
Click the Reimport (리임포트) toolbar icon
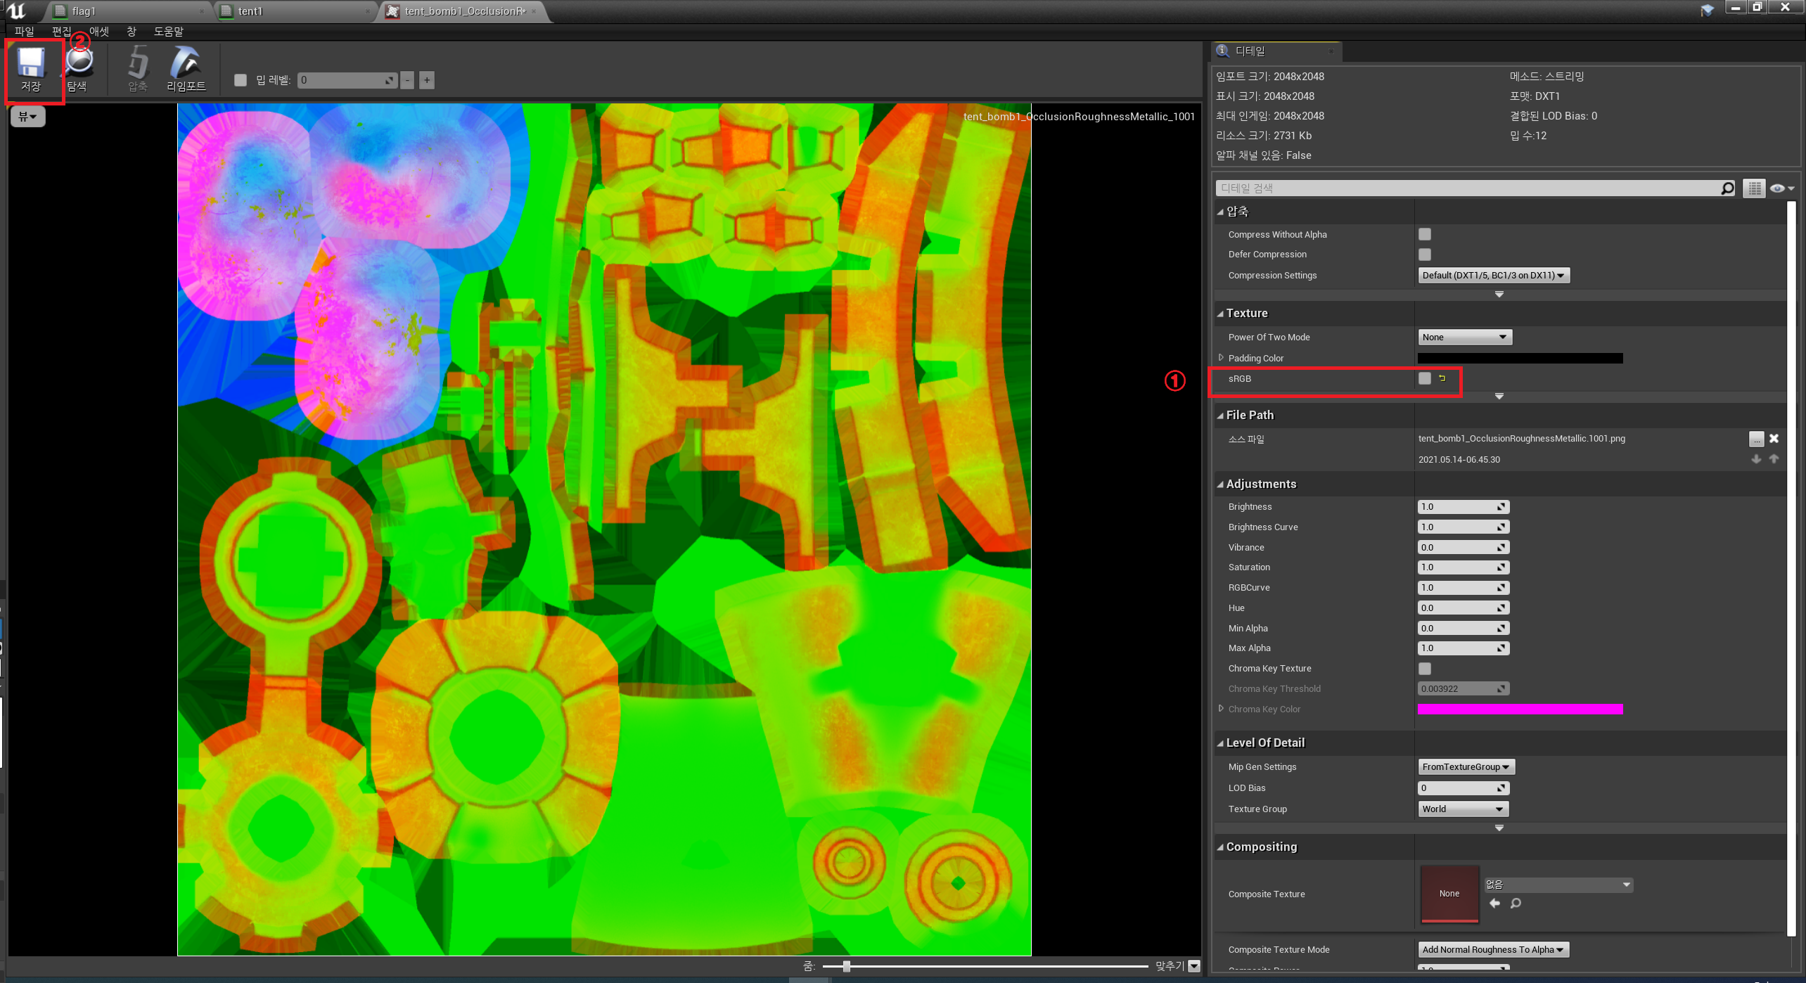pyautogui.click(x=186, y=63)
